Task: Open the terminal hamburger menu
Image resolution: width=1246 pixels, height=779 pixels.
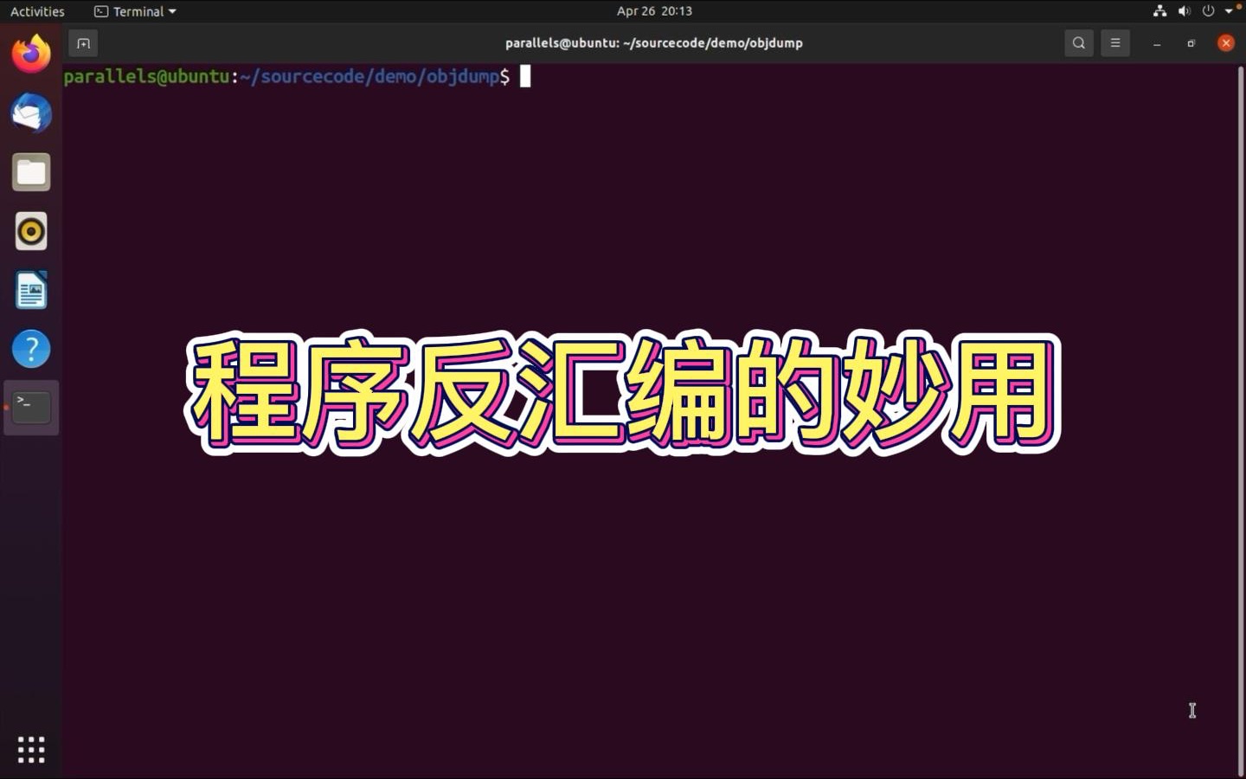Action: tap(1115, 43)
